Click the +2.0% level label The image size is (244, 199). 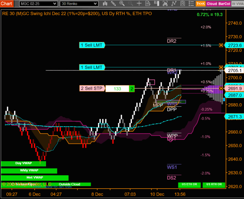point(206,27)
